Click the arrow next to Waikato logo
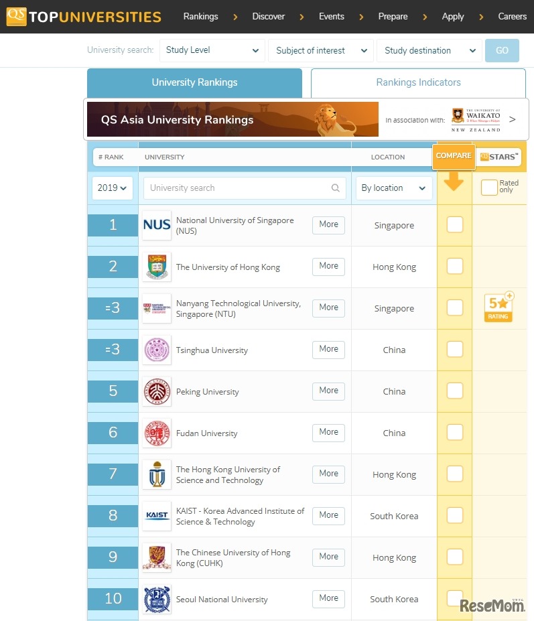Viewport: 534px width, 621px height. [512, 119]
